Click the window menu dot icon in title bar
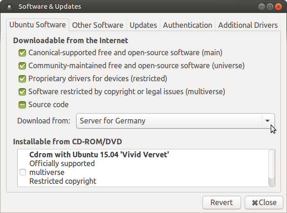This screenshot has height=213, width=287. coord(9,7)
